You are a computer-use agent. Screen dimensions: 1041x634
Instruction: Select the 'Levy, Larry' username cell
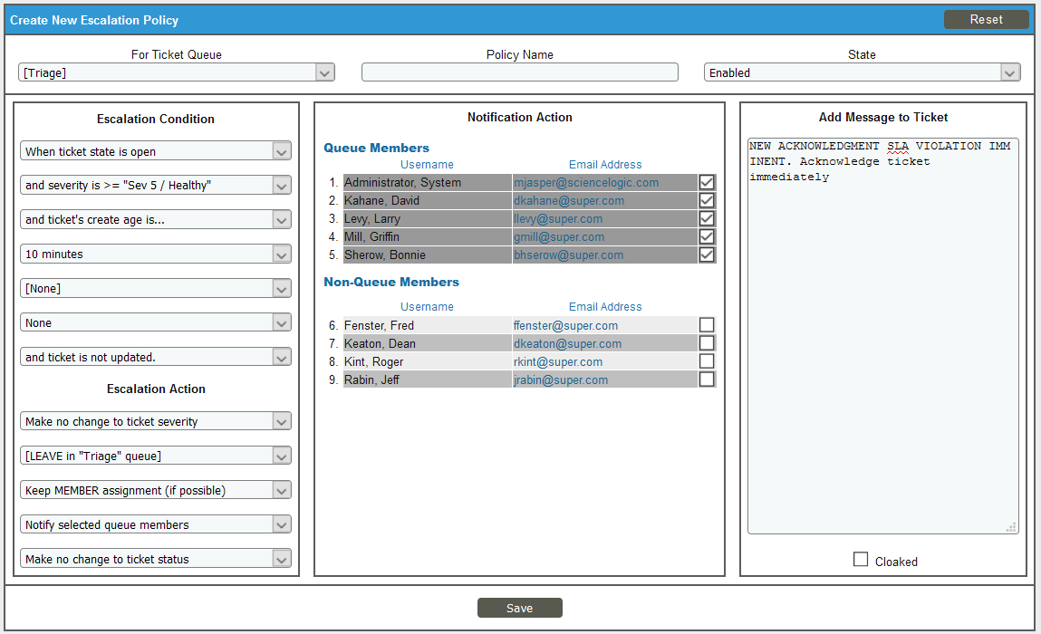(428, 219)
